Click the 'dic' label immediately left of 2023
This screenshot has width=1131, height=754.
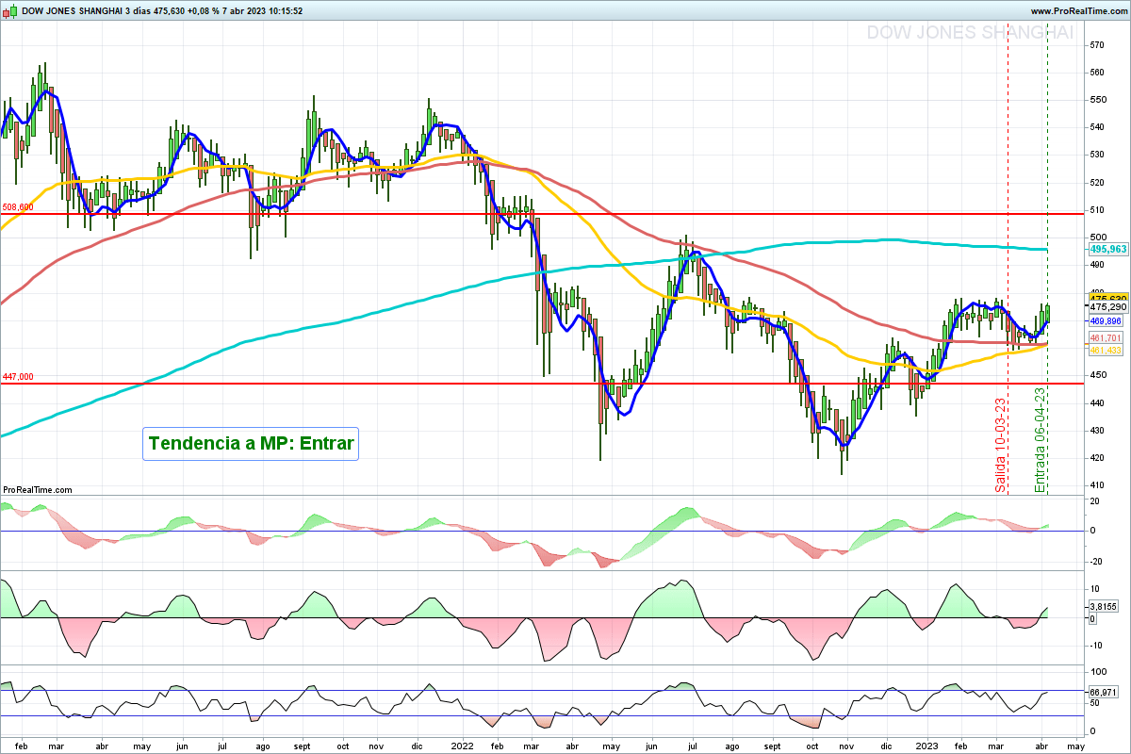click(885, 746)
